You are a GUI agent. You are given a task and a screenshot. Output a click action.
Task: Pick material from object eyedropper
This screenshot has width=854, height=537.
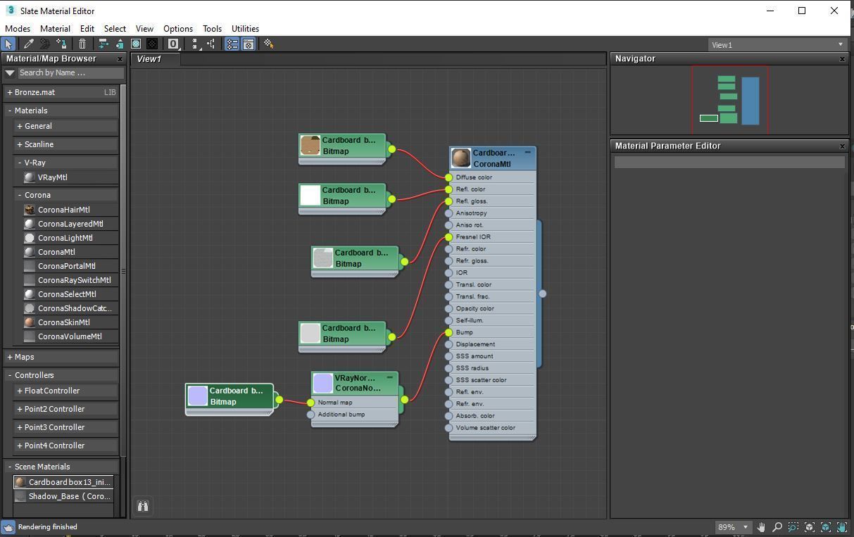[29, 44]
